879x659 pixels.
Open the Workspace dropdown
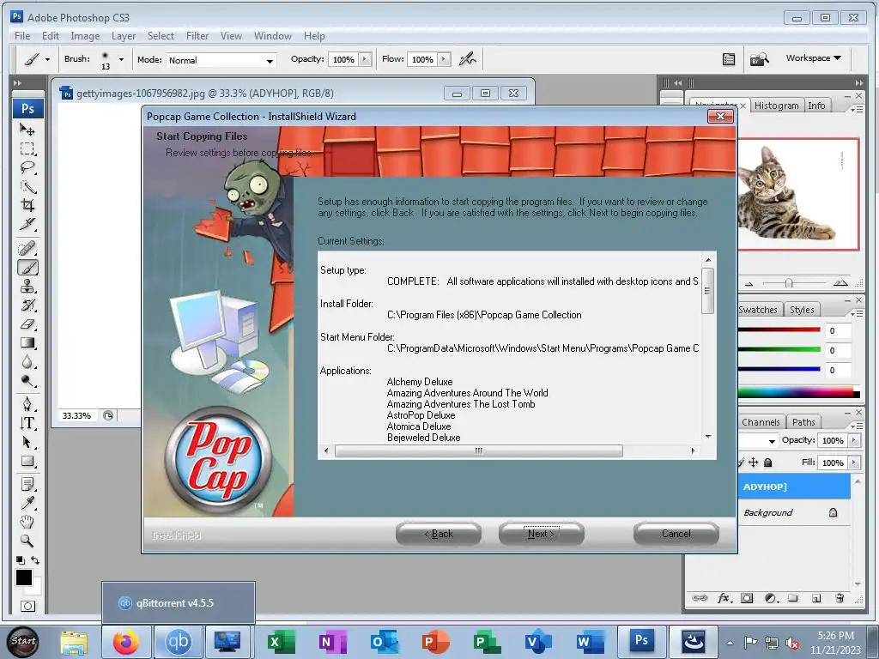pyautogui.click(x=814, y=58)
